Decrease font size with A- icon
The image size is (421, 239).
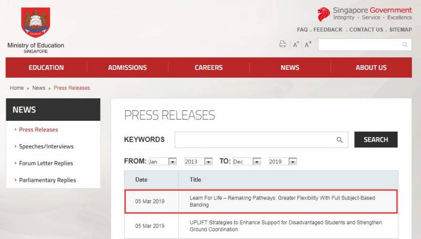(296, 45)
